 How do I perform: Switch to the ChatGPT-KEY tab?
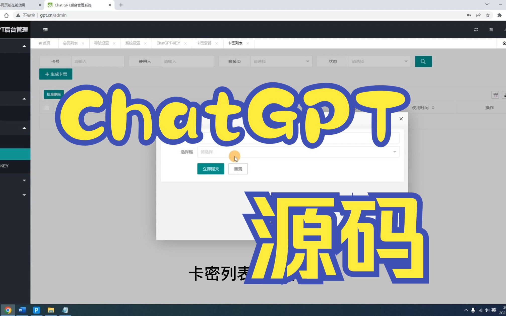(x=168, y=43)
